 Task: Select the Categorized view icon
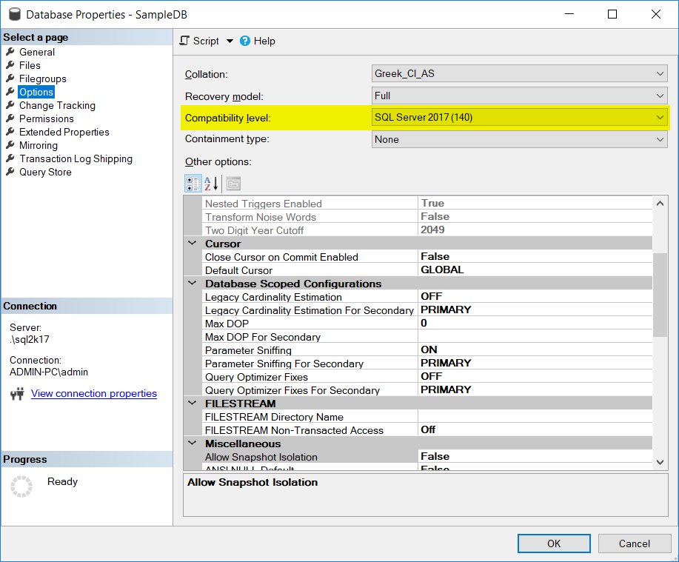pos(193,184)
